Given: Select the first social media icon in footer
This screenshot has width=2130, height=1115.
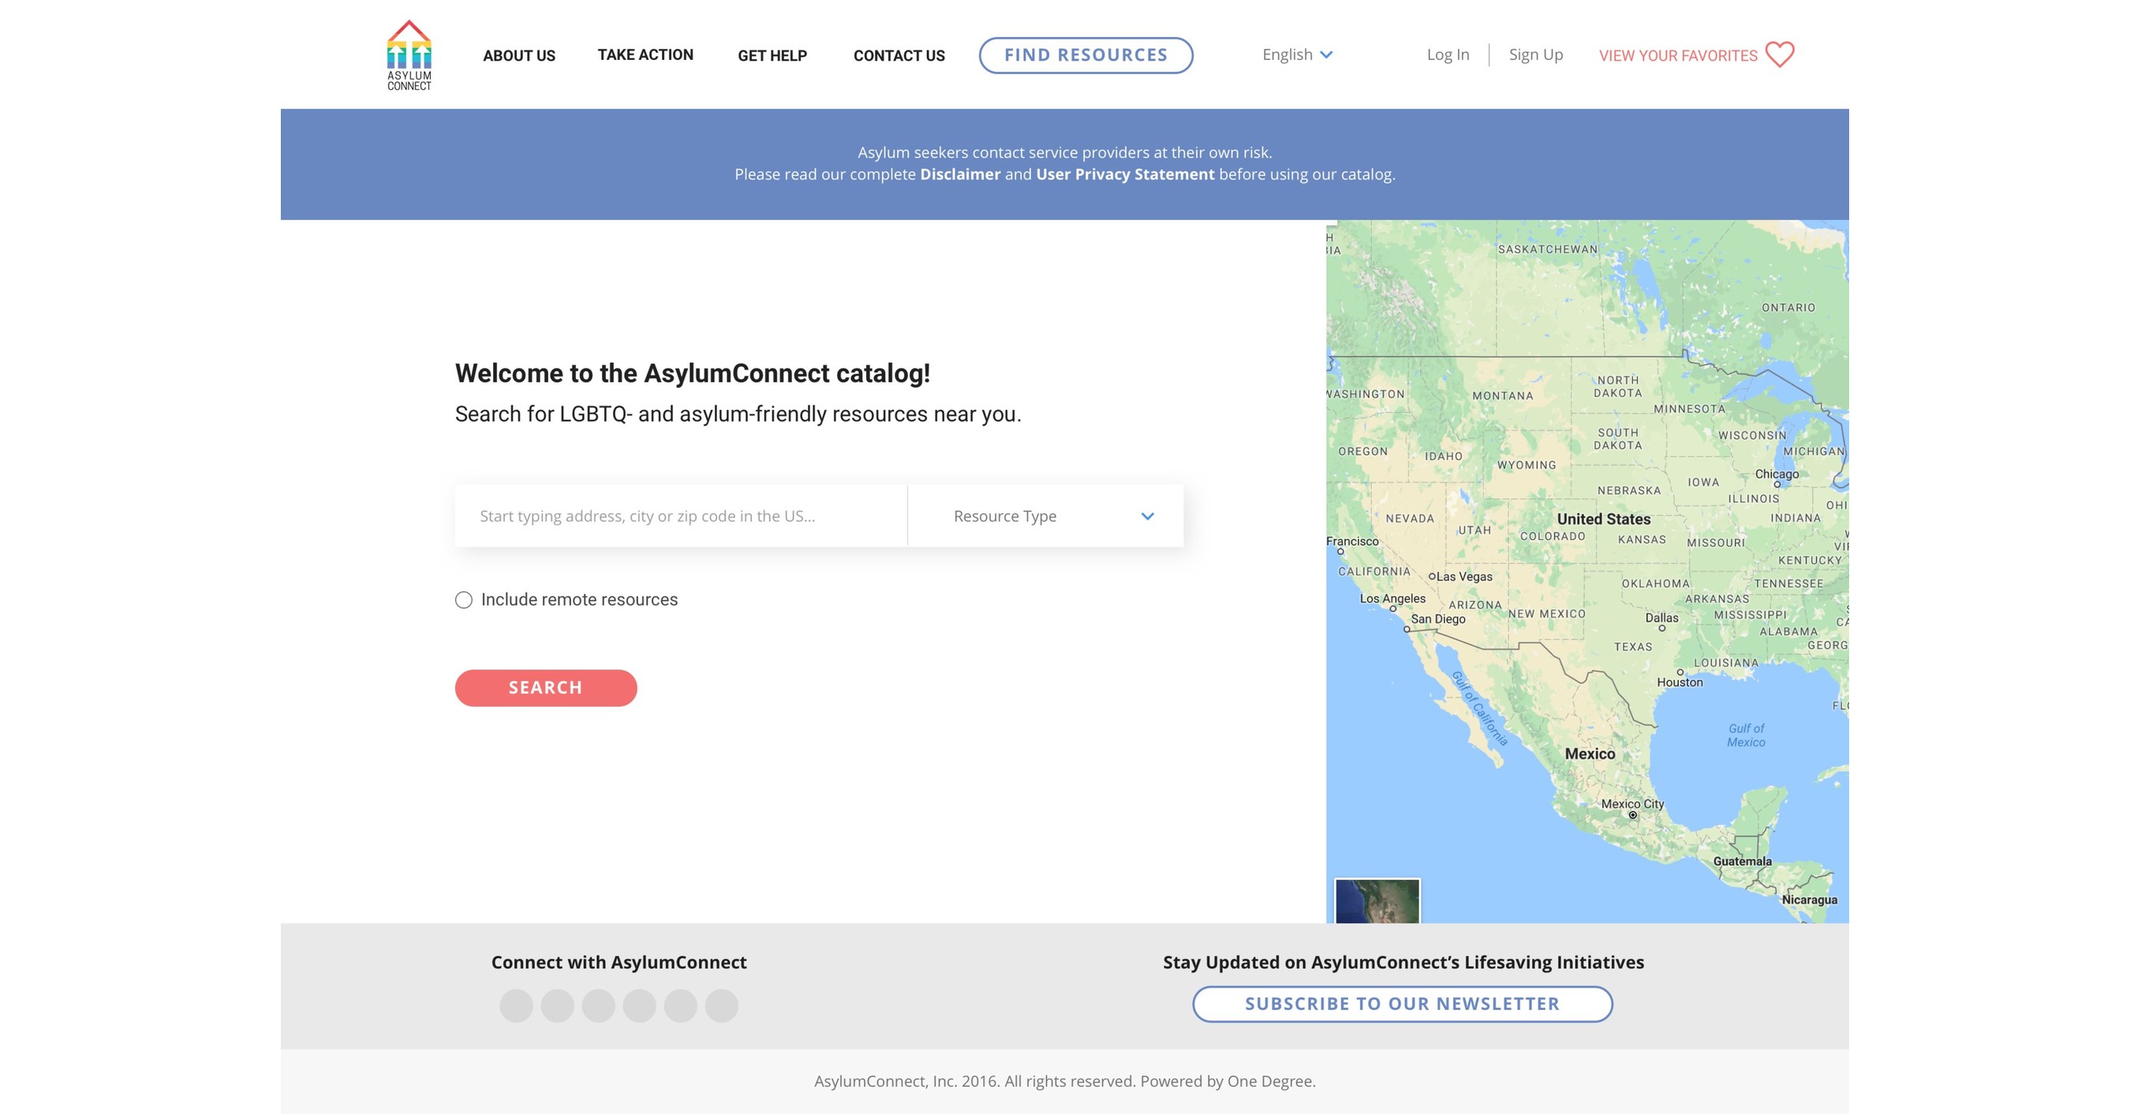Looking at the screenshot, I should [516, 1007].
